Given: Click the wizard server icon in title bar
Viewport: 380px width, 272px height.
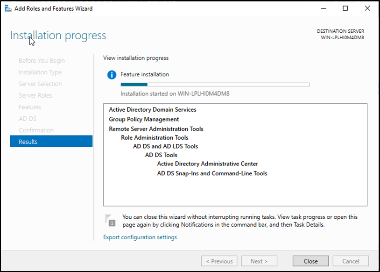Looking at the screenshot, I should coord(7,8).
